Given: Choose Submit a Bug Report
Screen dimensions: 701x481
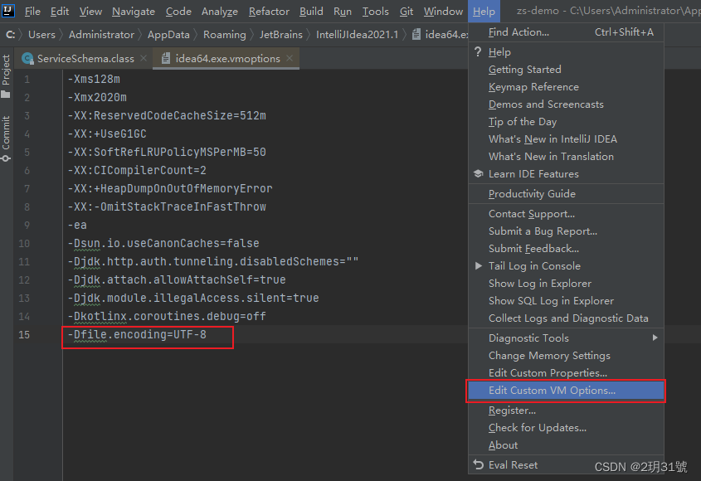Looking at the screenshot, I should (566, 231).
